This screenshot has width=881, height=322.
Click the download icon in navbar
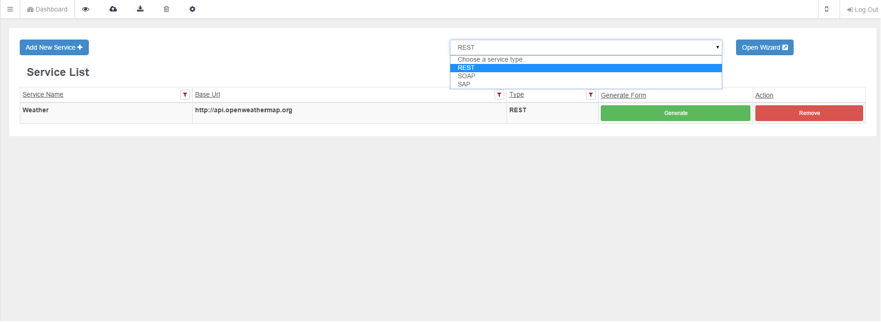coord(140,9)
